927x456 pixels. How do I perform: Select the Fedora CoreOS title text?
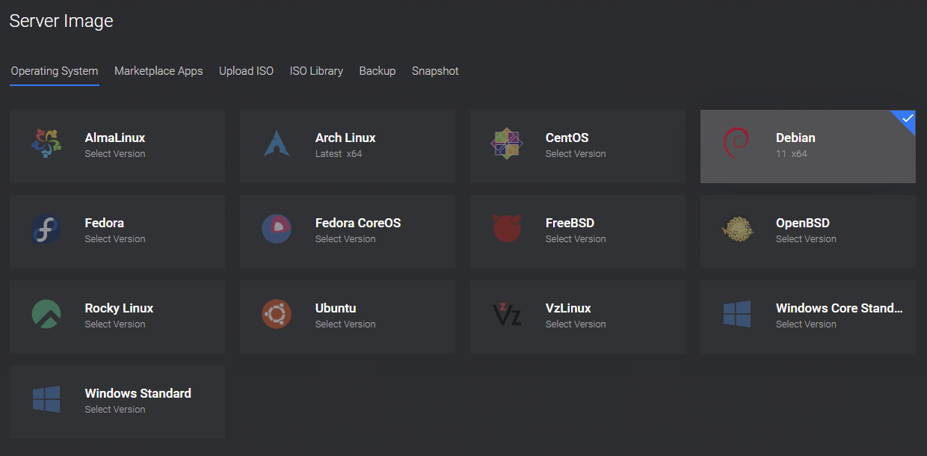(358, 223)
